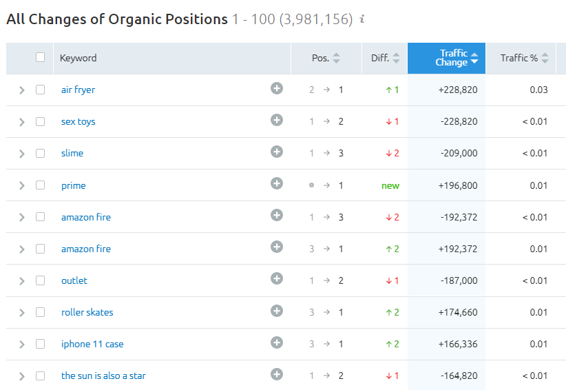This screenshot has height=390, width=566.
Task: Expand the air fryer row
Action: tap(21, 90)
